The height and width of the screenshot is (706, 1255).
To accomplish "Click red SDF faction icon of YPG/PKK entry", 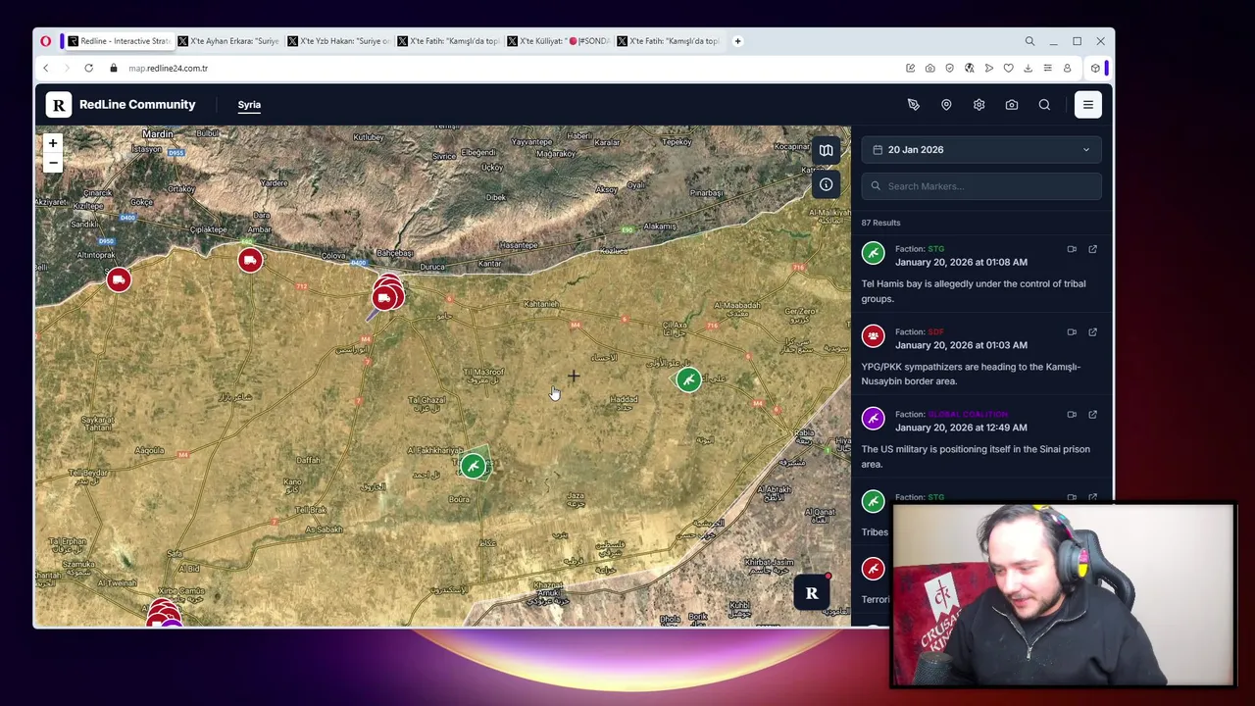I will [x=873, y=336].
